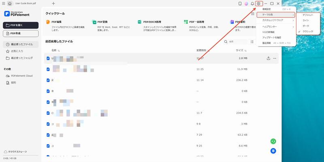Select the ライト theme option
Screen dimensions: 324x162
point(306,20)
